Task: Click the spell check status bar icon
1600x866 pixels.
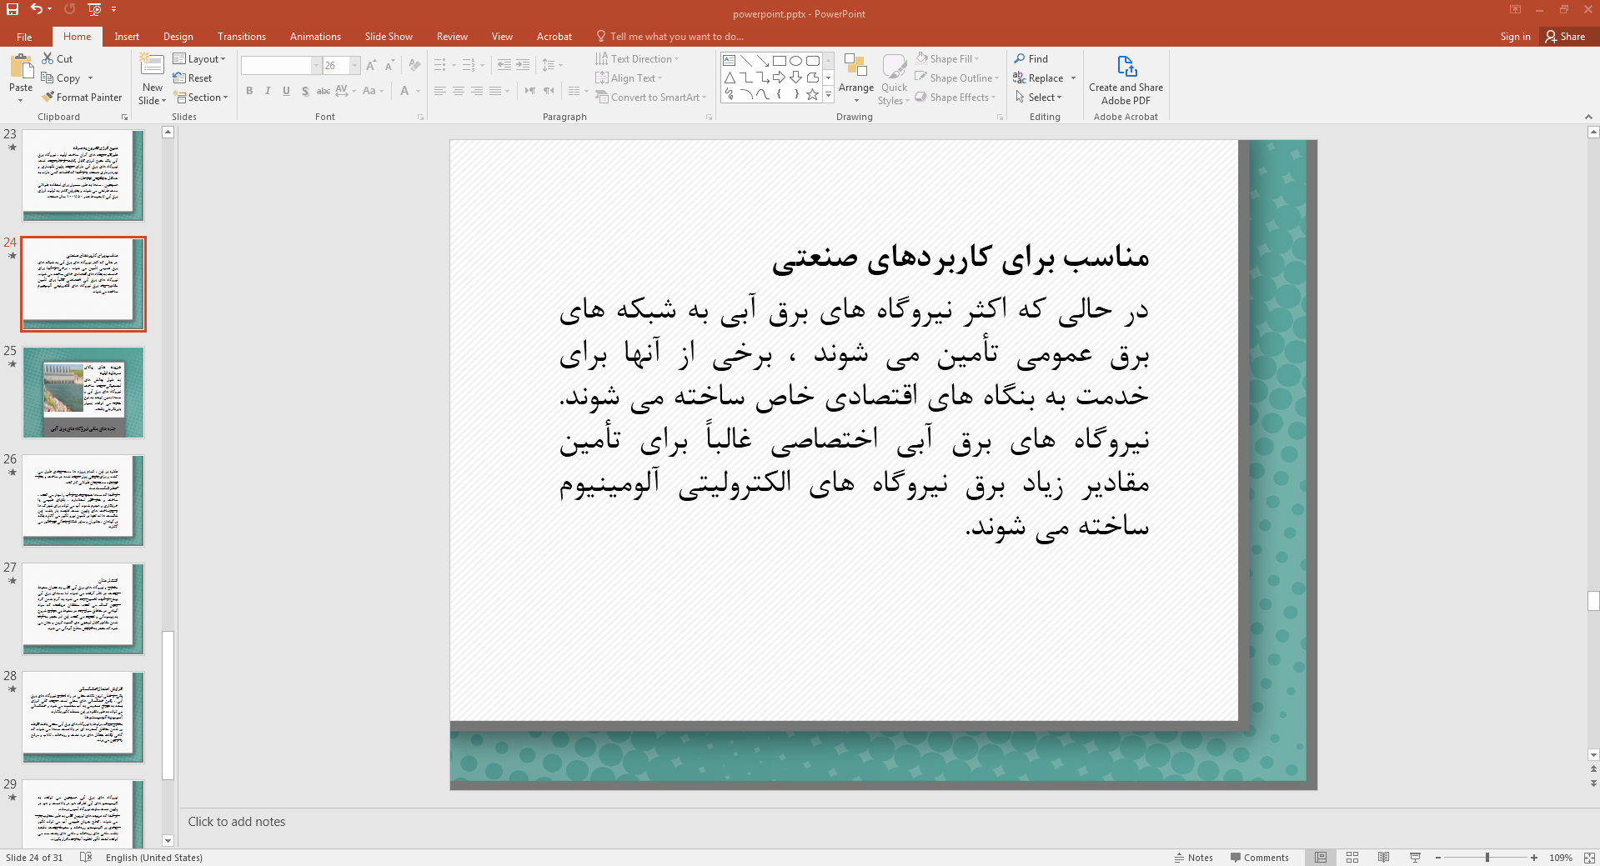Action: pos(85,857)
